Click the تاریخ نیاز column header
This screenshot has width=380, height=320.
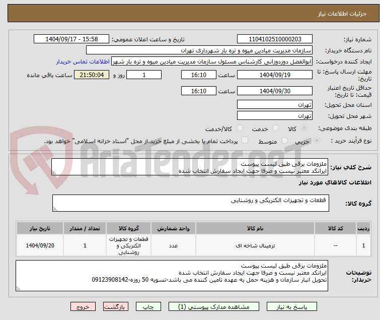point(40,228)
